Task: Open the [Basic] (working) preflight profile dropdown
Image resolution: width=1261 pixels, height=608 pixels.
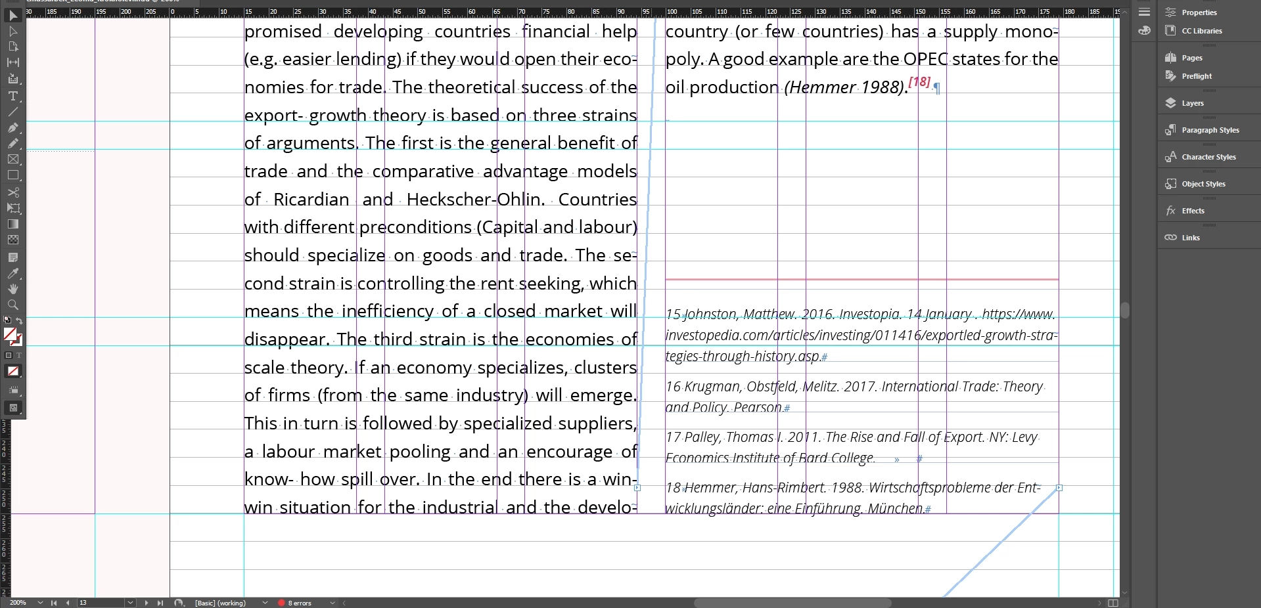Action: pyautogui.click(x=265, y=603)
